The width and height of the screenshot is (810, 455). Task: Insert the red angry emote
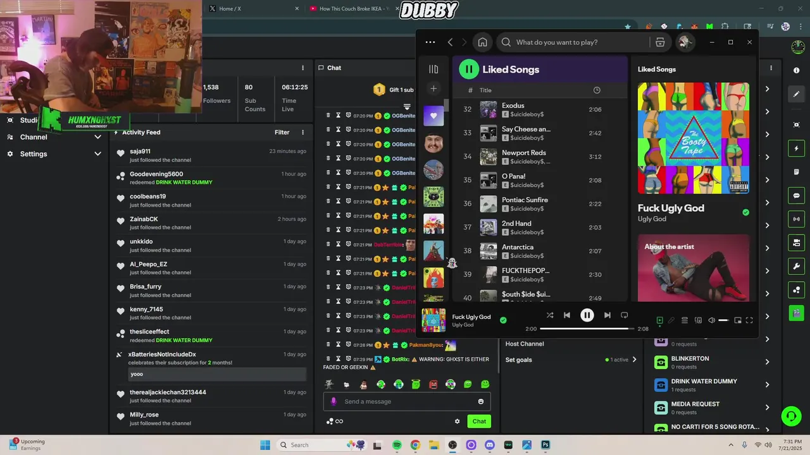(433, 384)
